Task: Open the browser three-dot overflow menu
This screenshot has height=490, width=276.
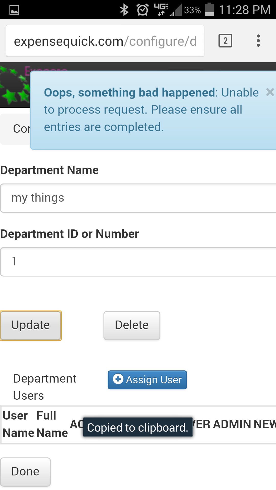Action: [x=258, y=41]
